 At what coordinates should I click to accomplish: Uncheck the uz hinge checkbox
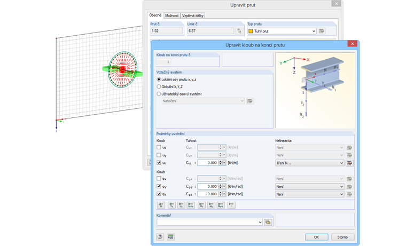click(159, 163)
